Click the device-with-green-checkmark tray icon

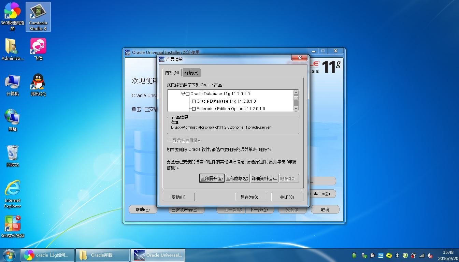pos(364,255)
